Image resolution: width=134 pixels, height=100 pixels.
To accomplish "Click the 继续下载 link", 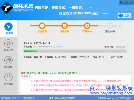I will click(121, 47).
